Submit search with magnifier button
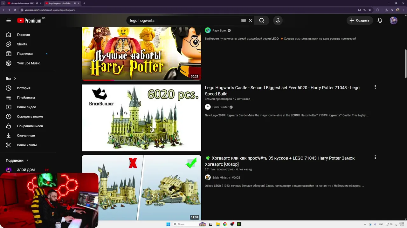407x228 pixels. coord(262,21)
